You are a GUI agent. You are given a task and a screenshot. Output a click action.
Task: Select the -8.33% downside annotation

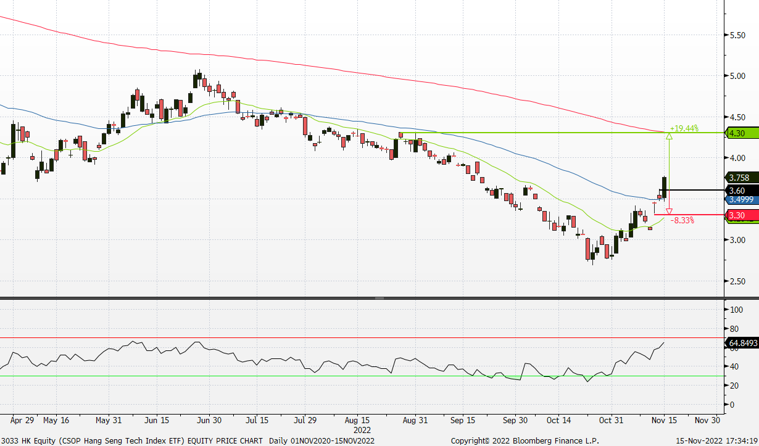(682, 220)
